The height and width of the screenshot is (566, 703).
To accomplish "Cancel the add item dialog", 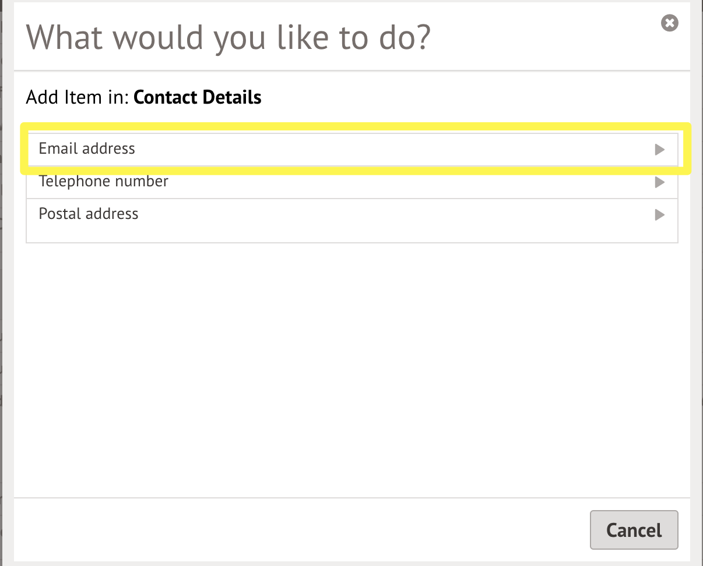I will pos(634,530).
